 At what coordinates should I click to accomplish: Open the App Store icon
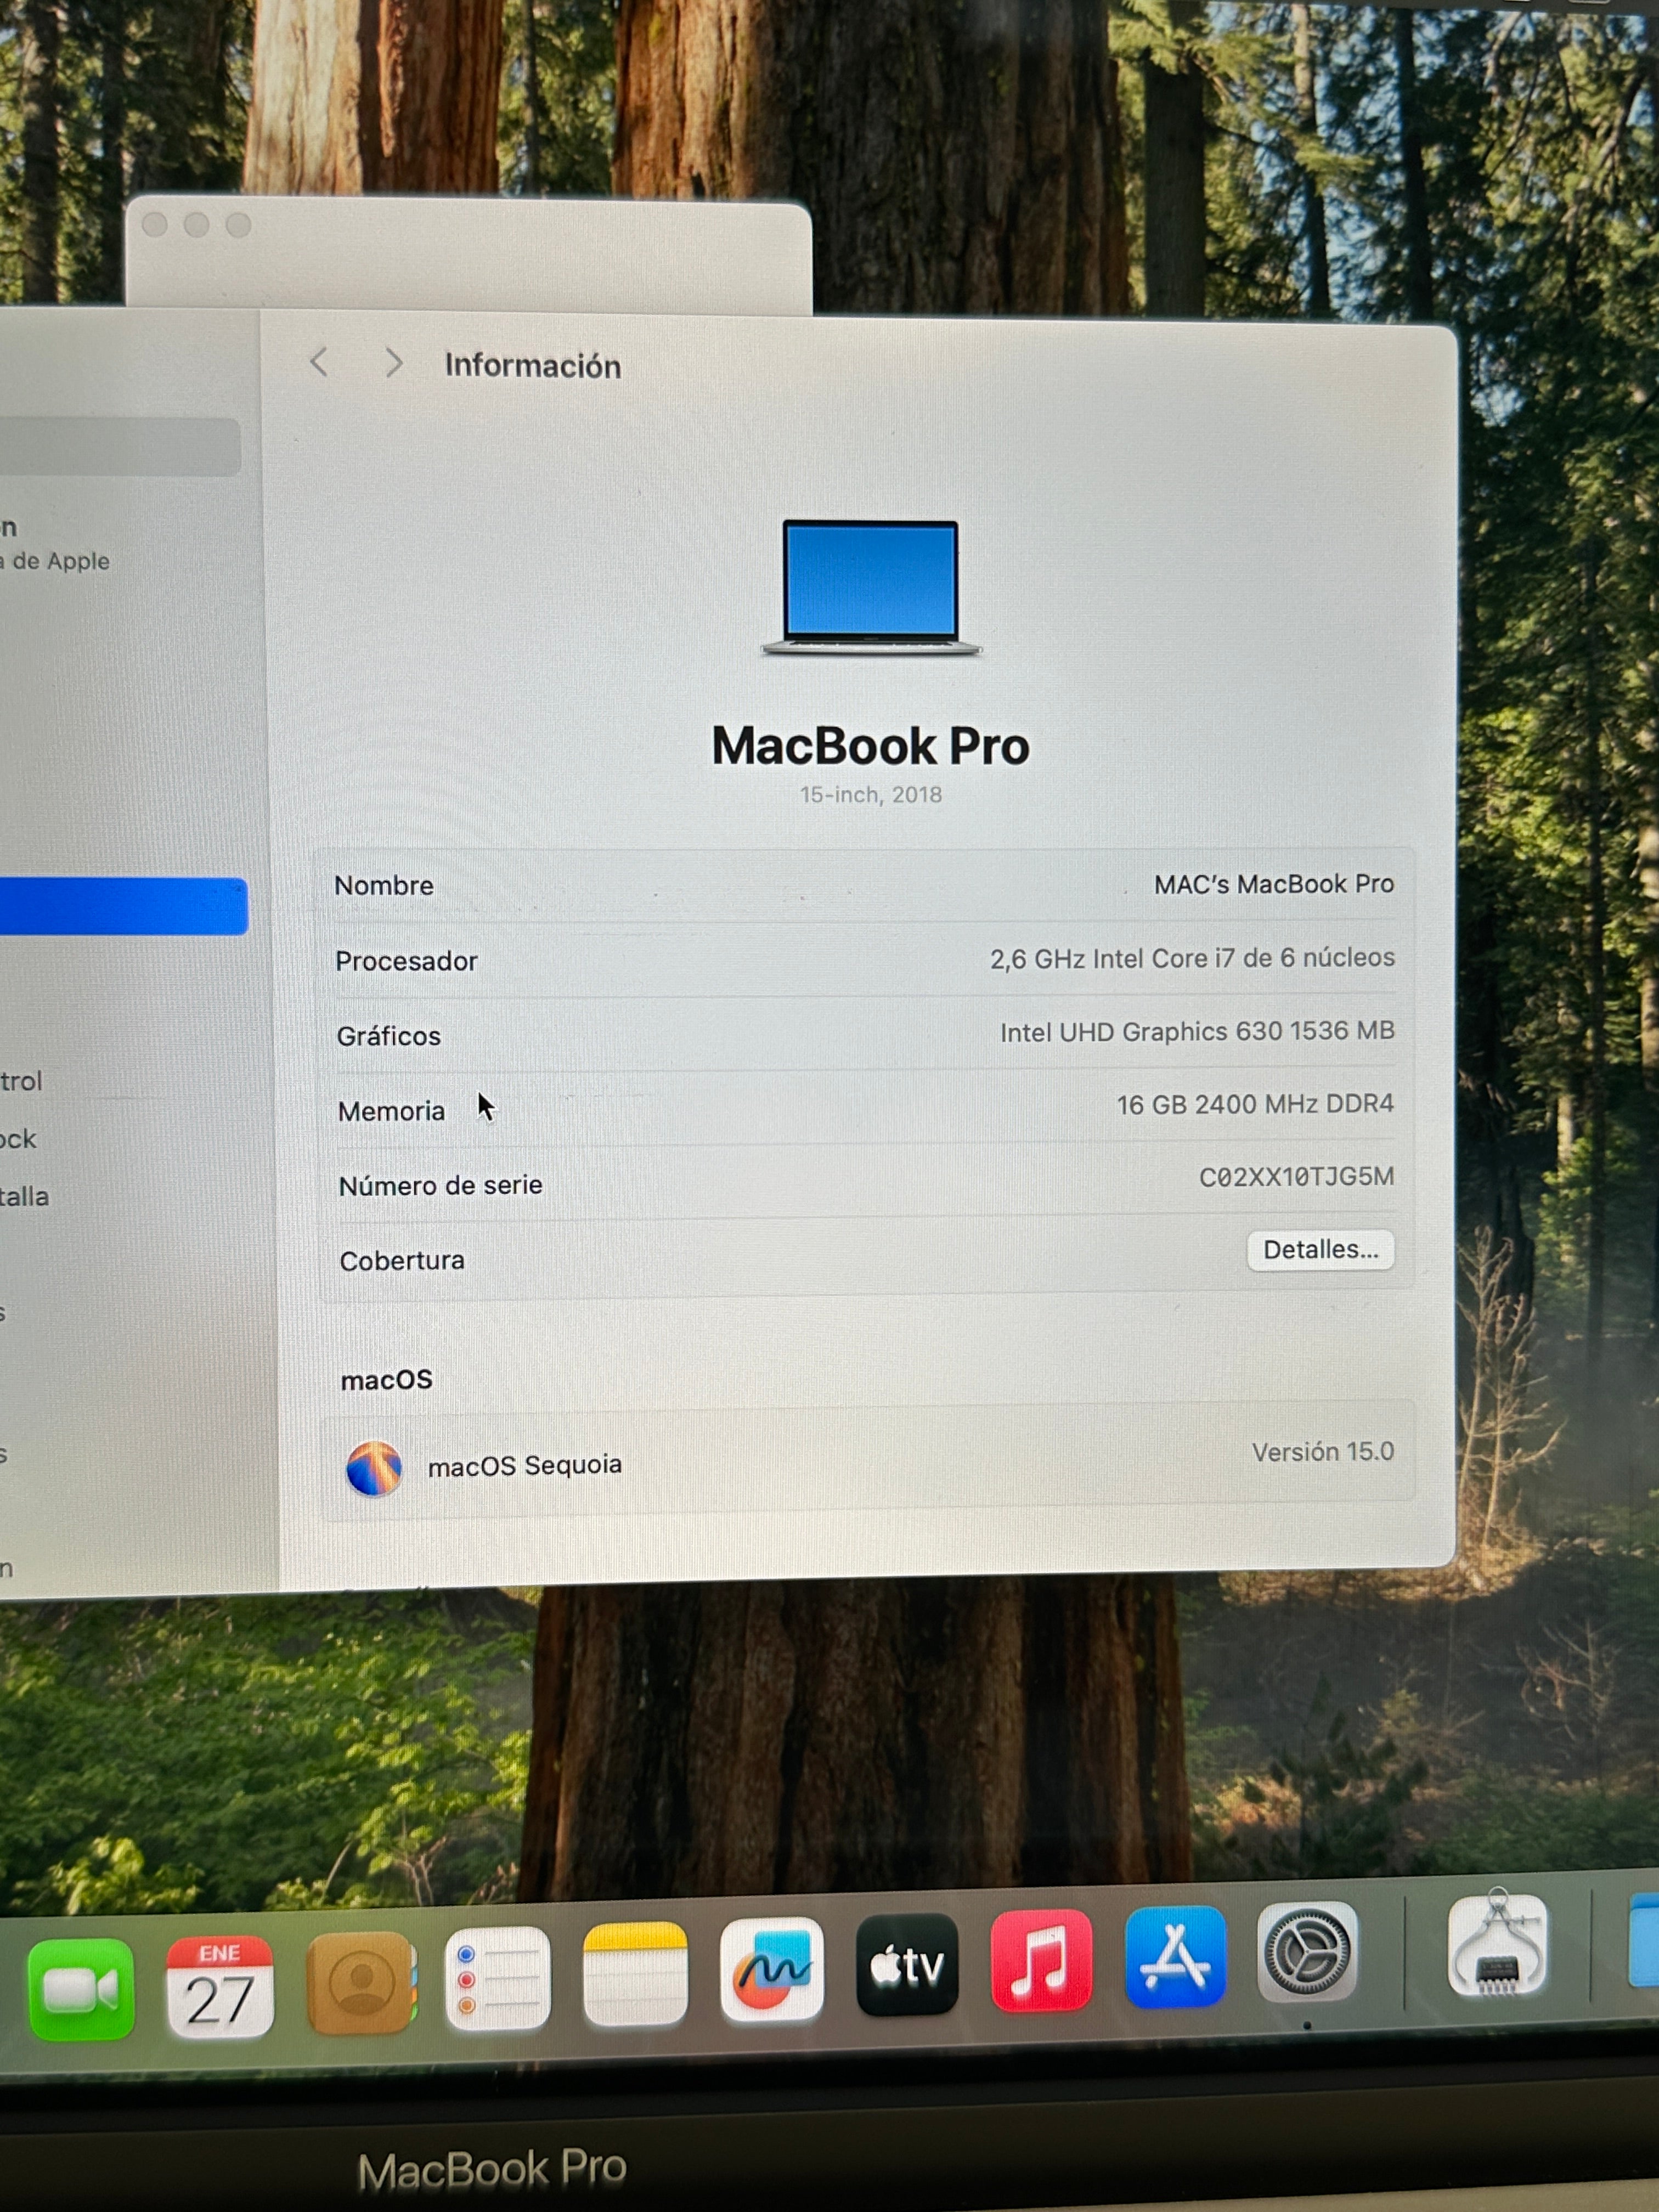coord(1175,1957)
